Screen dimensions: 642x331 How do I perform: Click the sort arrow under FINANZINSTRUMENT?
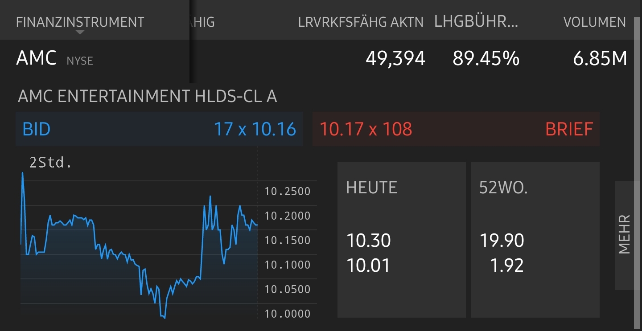click(80, 32)
